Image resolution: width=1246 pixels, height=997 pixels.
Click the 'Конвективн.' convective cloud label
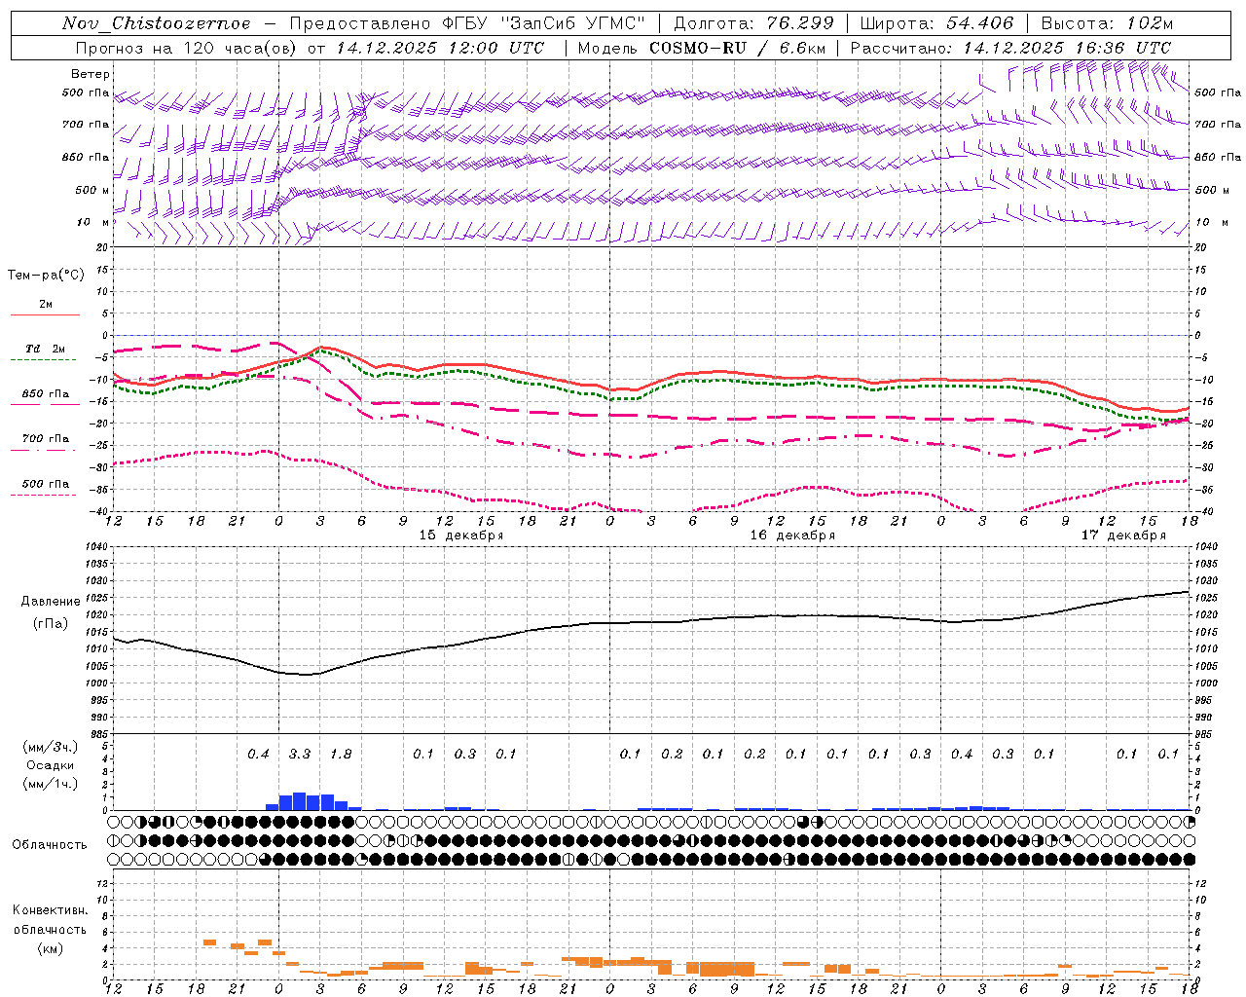tap(50, 910)
